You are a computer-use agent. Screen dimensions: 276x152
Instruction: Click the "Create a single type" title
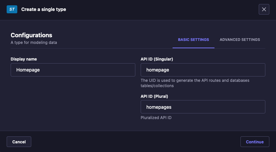click(44, 9)
